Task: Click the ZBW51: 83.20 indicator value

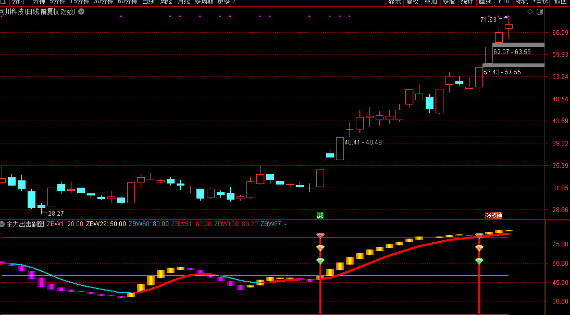Action: (191, 224)
